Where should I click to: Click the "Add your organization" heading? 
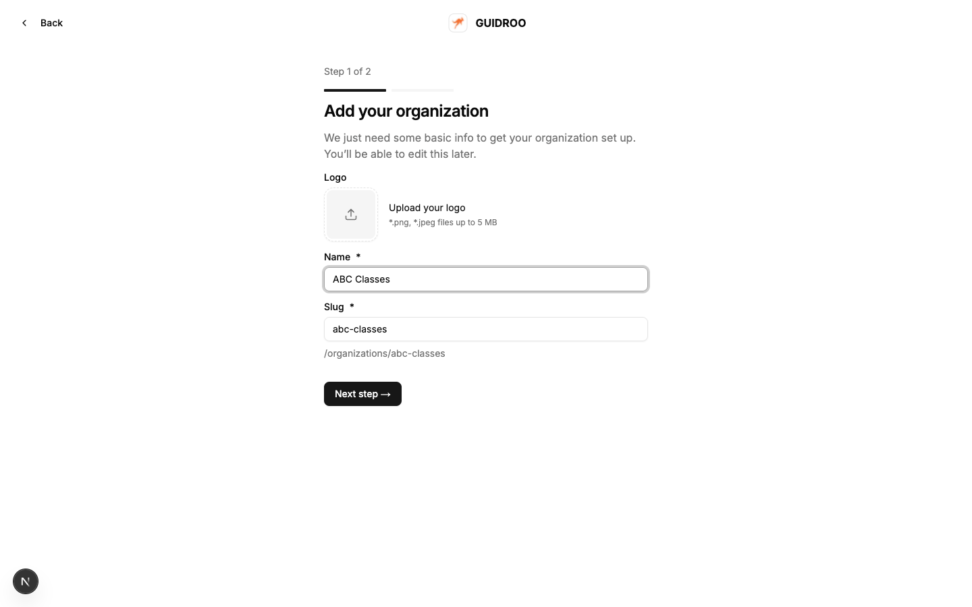coord(406,111)
